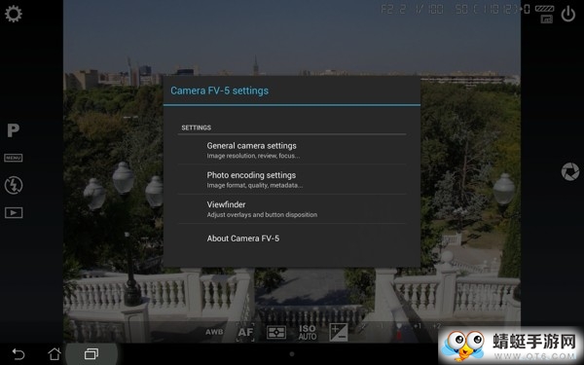Click the power icon at top right

568,15
